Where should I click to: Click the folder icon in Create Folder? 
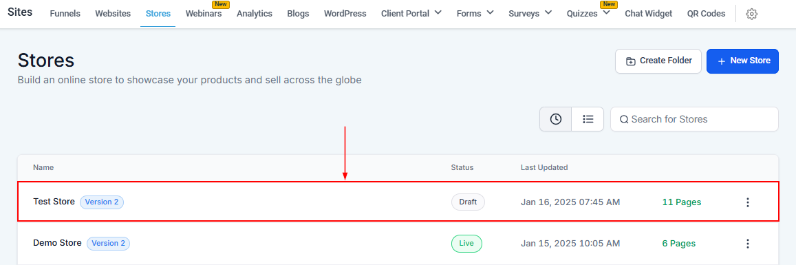(x=630, y=61)
